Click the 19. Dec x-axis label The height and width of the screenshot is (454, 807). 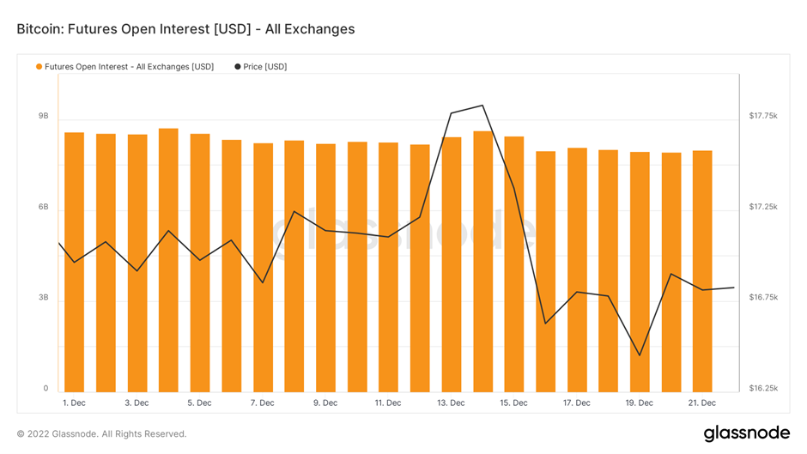click(640, 403)
